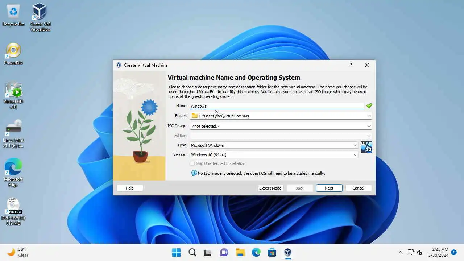Image resolution: width=464 pixels, height=261 pixels.
Task: Click 'Virtual machine Name and Operating System' heading
Action: click(234, 78)
